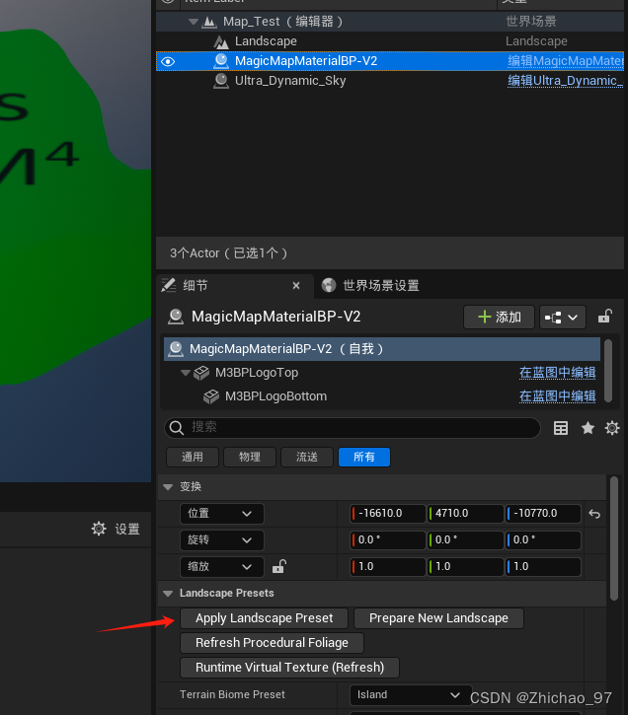Select the 通用 filter tab
The width and height of the screenshot is (628, 715).
(193, 457)
